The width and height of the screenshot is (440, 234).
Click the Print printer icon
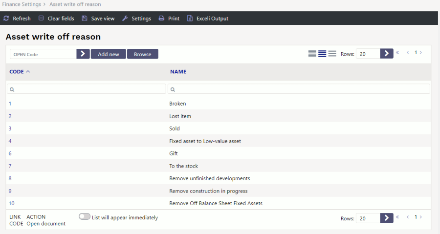(x=161, y=18)
